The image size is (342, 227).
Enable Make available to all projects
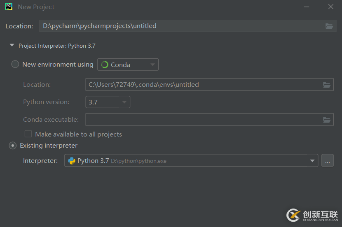coord(28,134)
